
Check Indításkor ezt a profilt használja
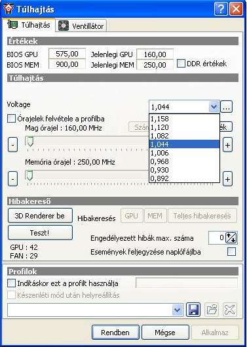click(11, 283)
